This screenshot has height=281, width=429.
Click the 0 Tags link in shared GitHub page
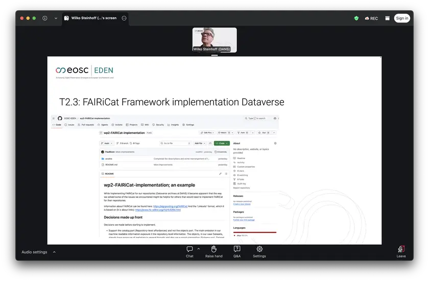135,144
